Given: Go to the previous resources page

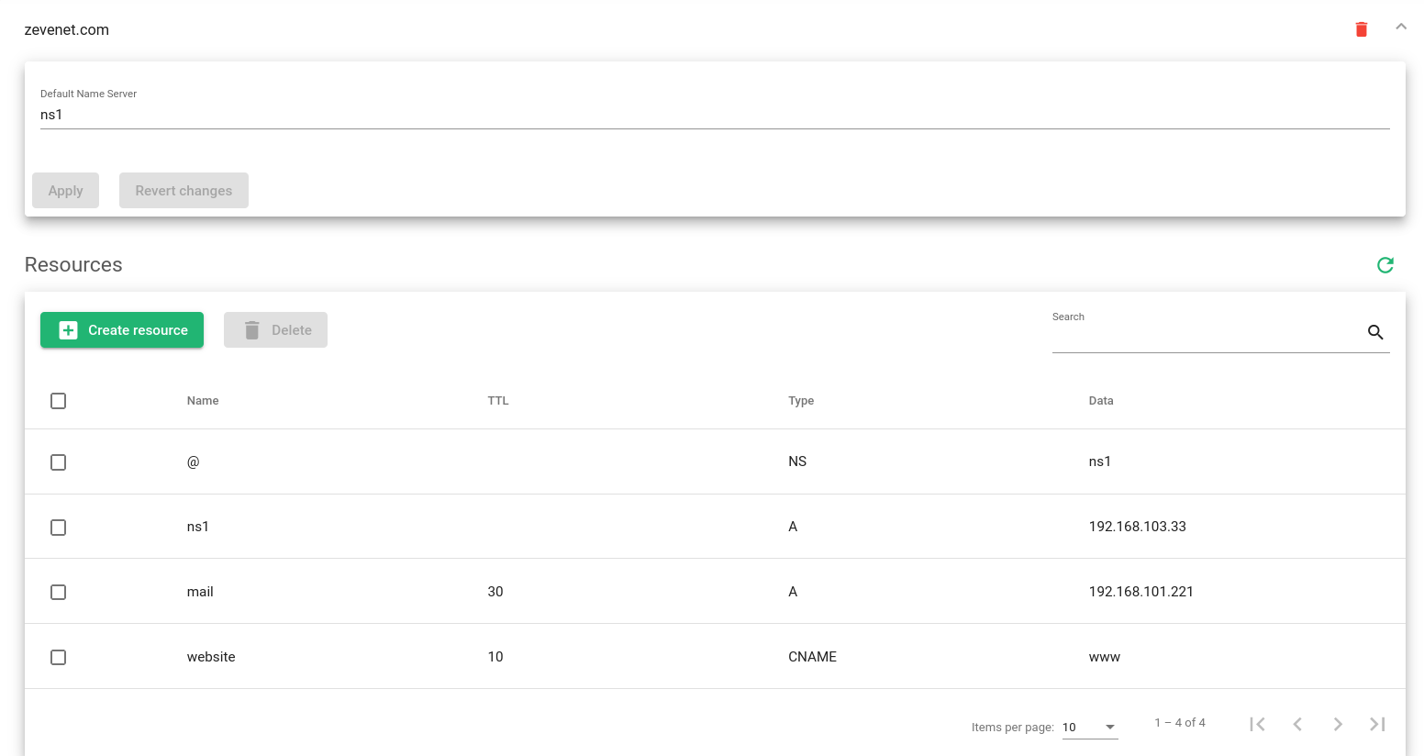Looking at the screenshot, I should (x=1297, y=724).
